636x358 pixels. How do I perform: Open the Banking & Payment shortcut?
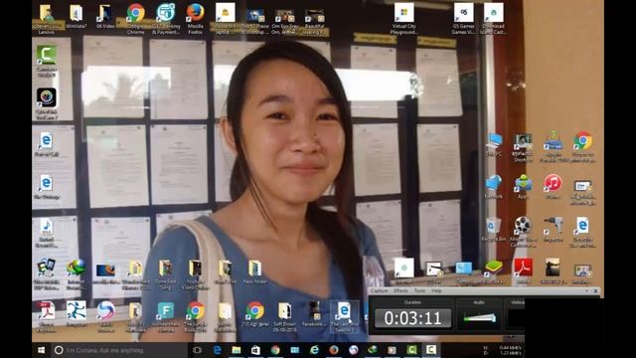click(166, 18)
